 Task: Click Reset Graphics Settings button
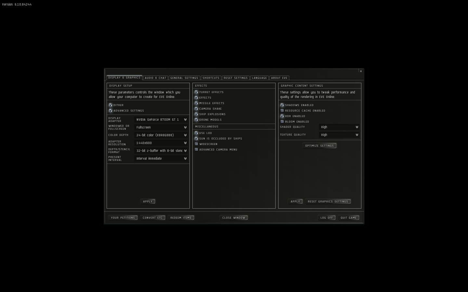click(328, 201)
